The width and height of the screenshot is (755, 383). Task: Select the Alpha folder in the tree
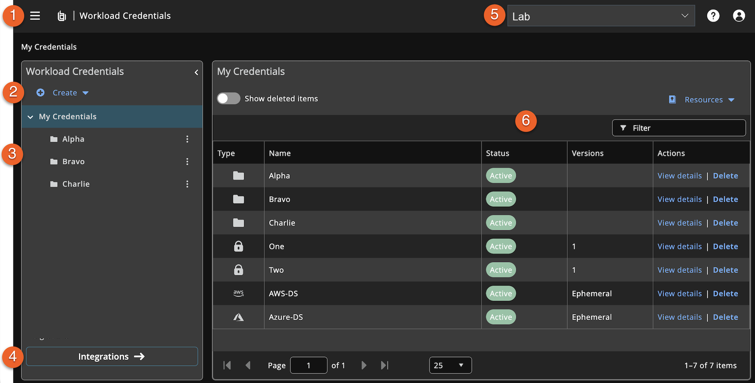[x=73, y=139]
